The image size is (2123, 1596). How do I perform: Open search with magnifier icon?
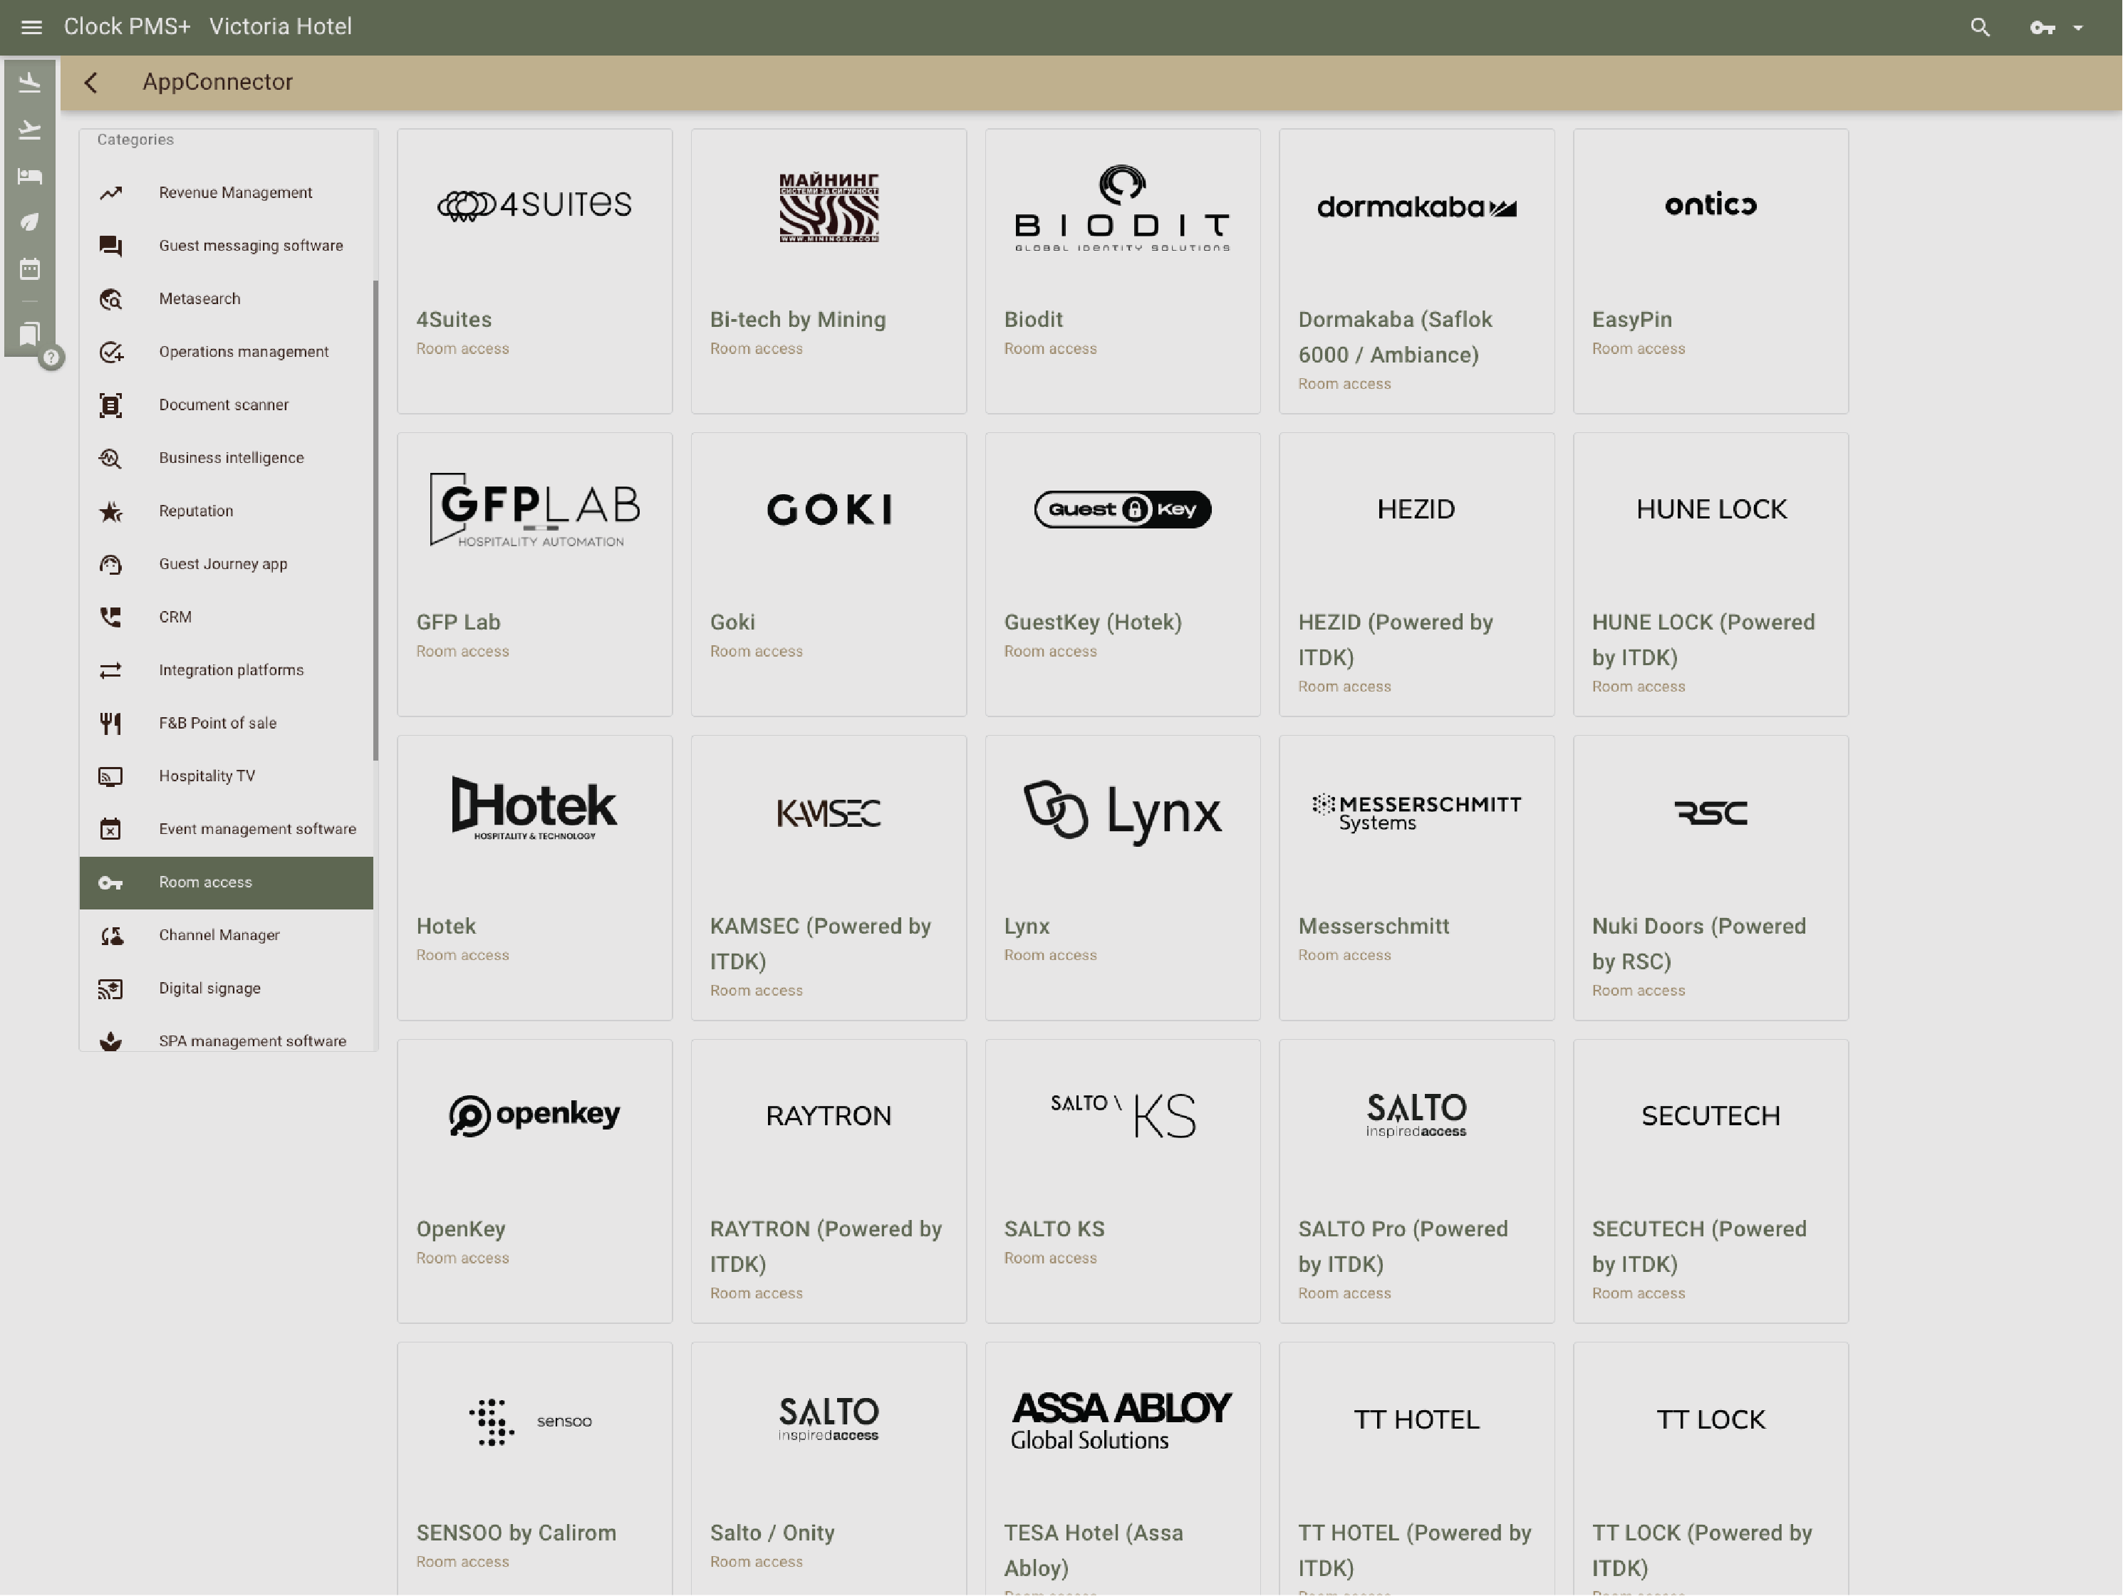pos(1979,27)
